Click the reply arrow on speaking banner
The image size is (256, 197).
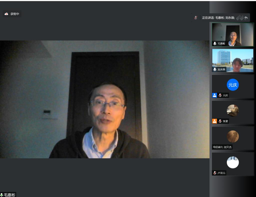coord(246,18)
